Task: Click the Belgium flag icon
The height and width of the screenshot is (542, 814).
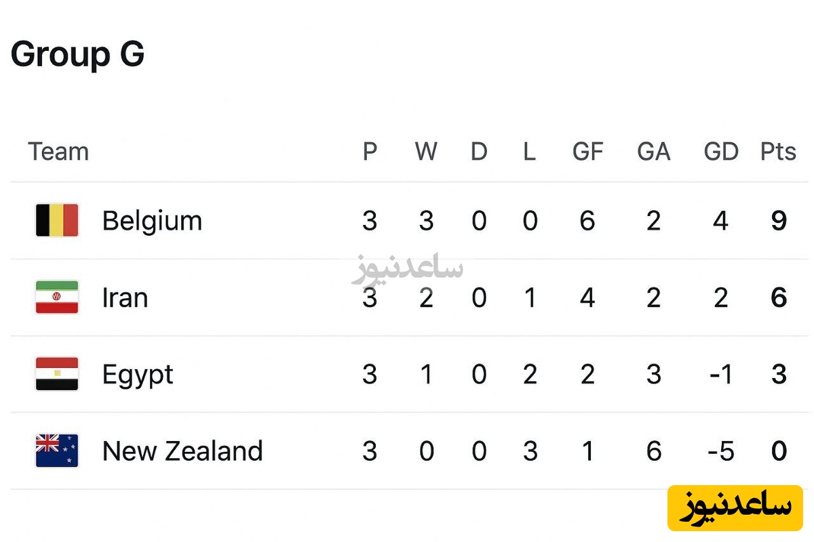Action: tap(57, 220)
